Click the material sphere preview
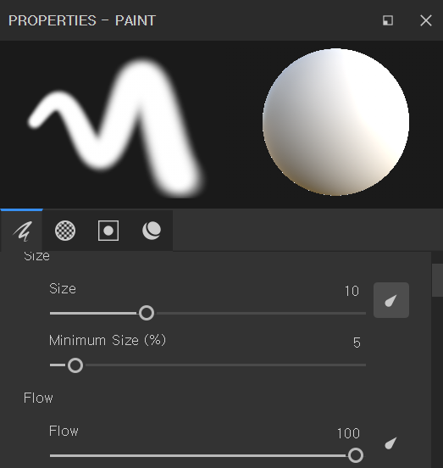This screenshot has height=468, width=443. pos(335,122)
